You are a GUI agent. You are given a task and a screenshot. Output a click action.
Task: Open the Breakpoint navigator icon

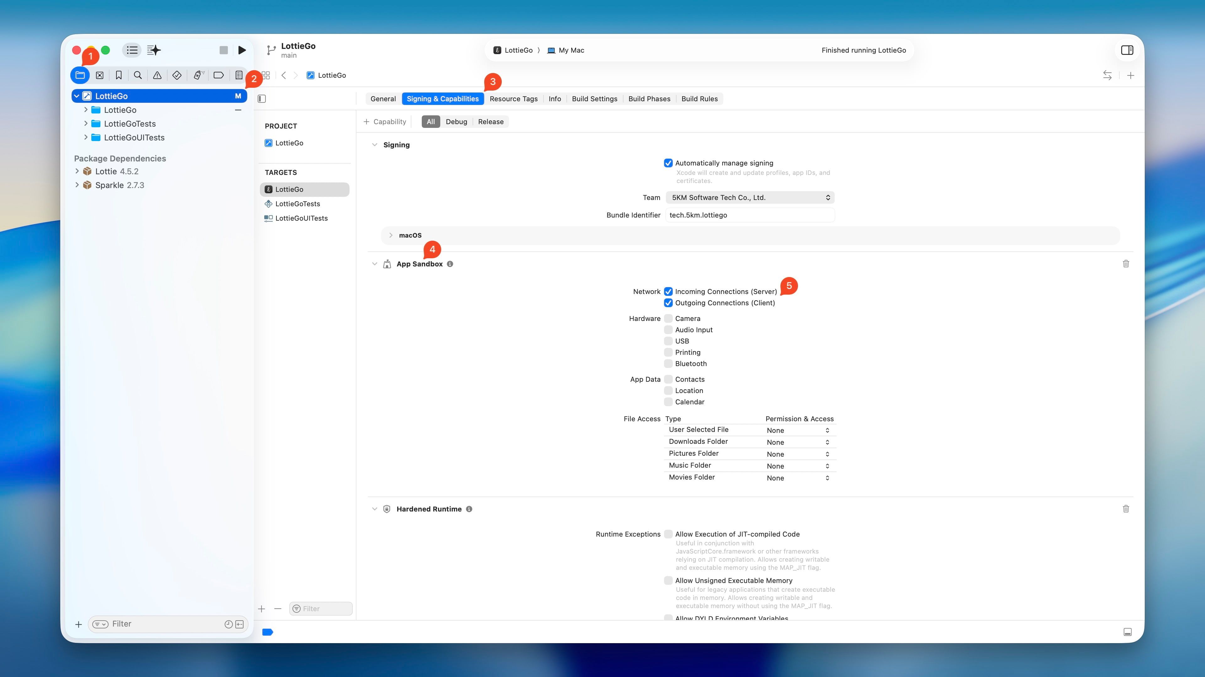(x=218, y=75)
